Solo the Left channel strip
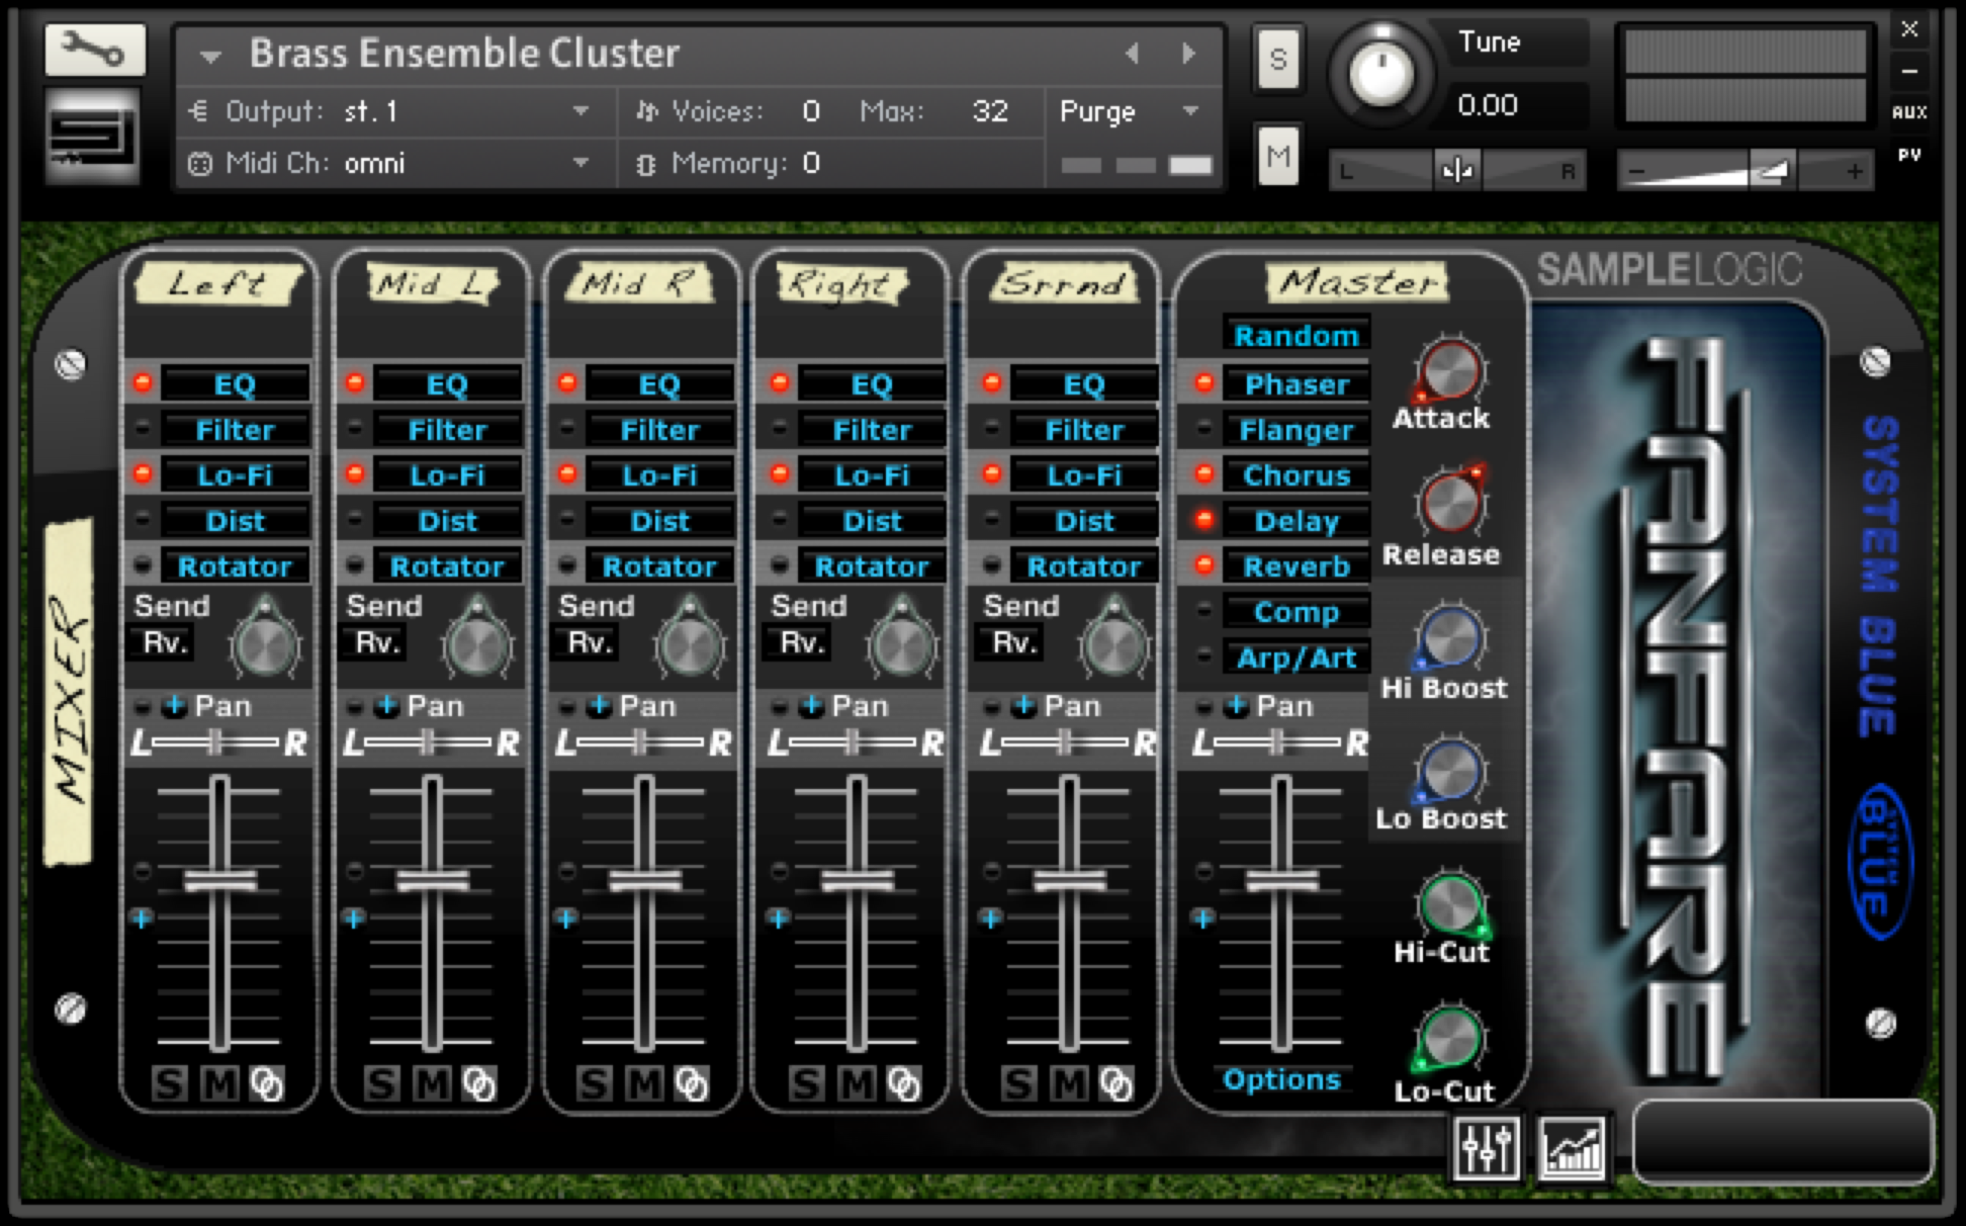This screenshot has width=1966, height=1226. pos(170,1083)
